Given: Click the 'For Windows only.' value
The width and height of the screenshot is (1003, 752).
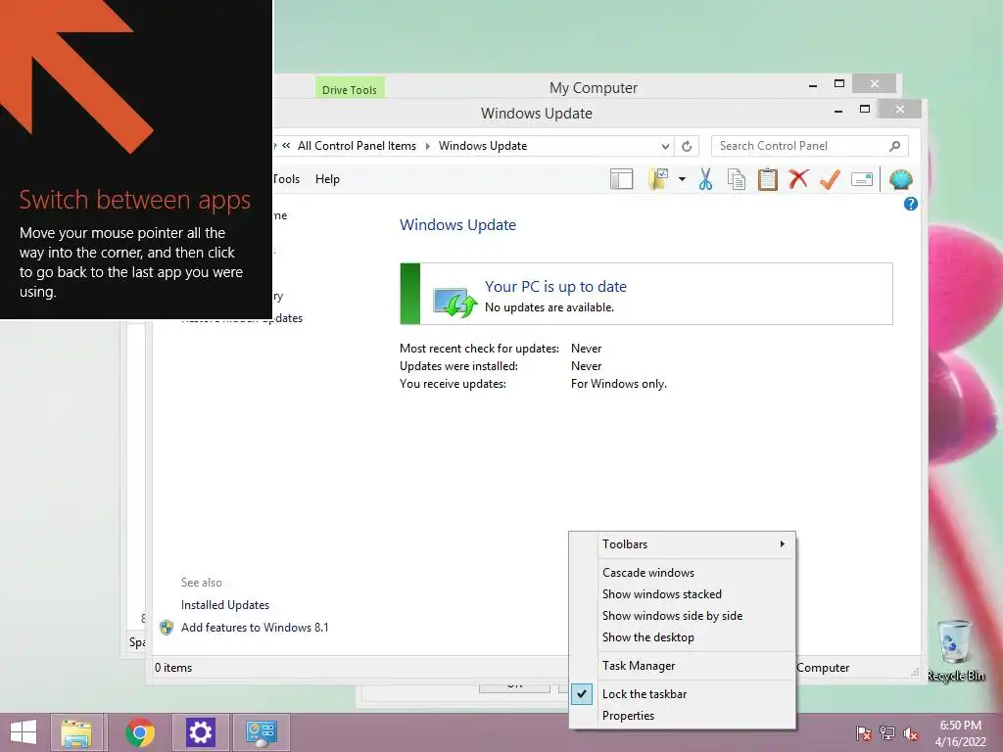Looking at the screenshot, I should click(619, 384).
